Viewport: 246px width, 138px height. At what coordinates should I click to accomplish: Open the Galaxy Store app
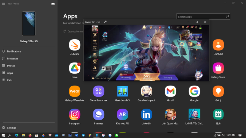[218, 68]
